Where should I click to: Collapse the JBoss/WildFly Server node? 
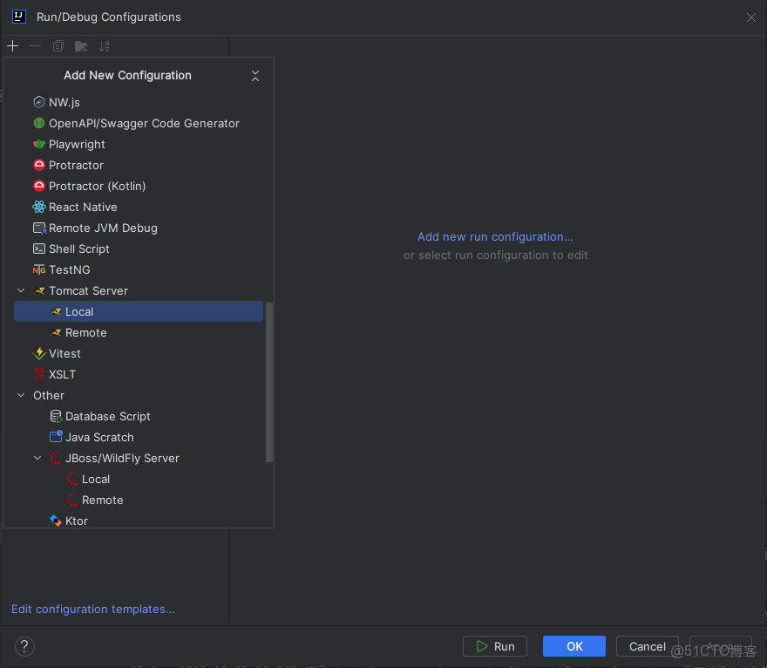tap(37, 458)
